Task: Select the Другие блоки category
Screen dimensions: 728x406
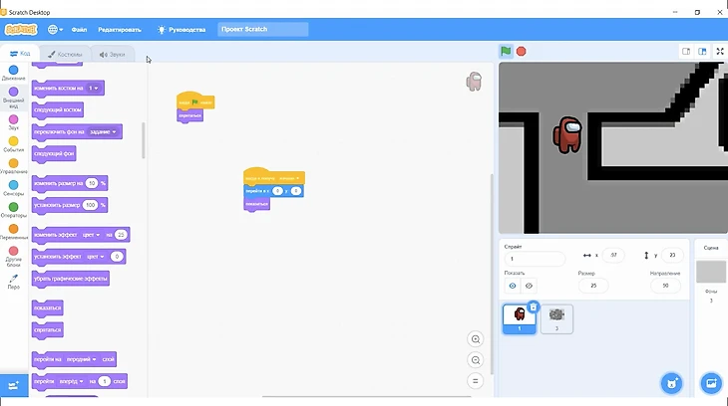Action: click(x=14, y=257)
